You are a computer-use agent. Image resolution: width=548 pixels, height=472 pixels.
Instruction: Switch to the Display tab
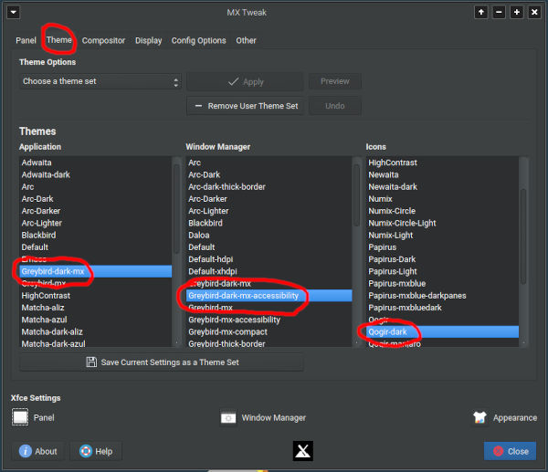coord(149,40)
